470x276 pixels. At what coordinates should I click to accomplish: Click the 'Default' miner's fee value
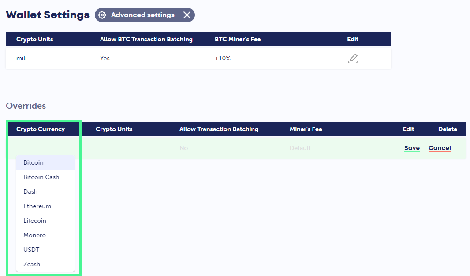[300, 148]
